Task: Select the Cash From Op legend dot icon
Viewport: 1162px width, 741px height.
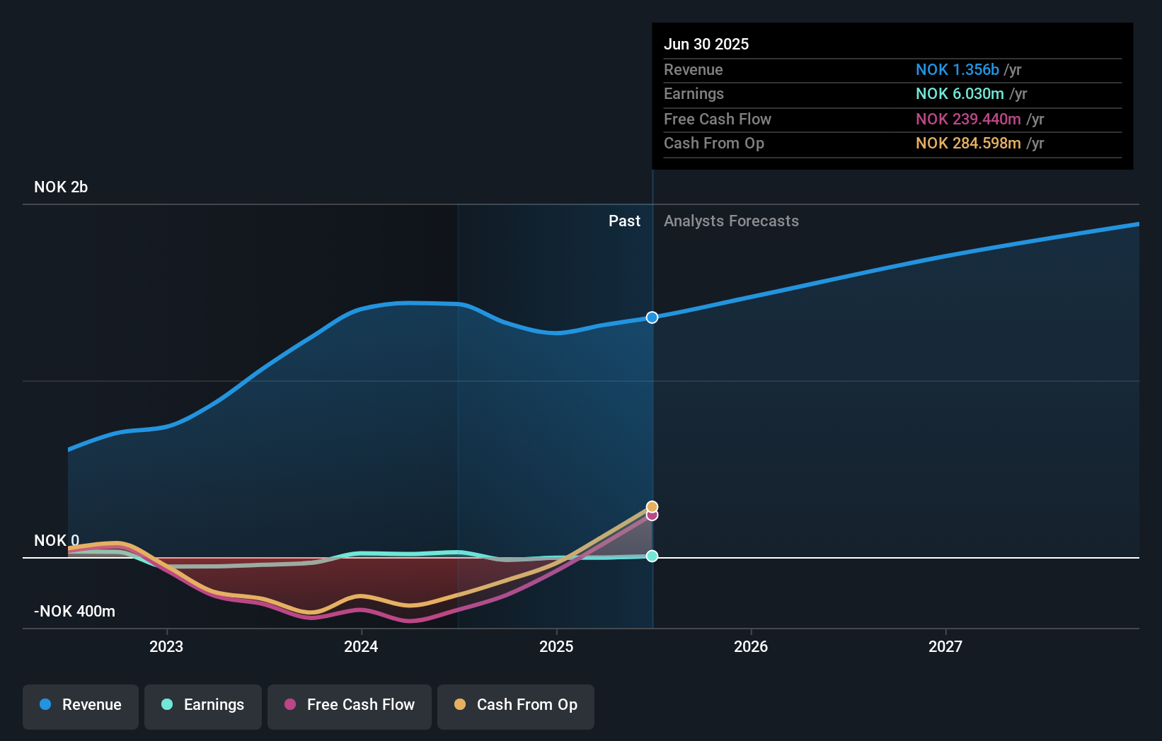Action: point(460,705)
